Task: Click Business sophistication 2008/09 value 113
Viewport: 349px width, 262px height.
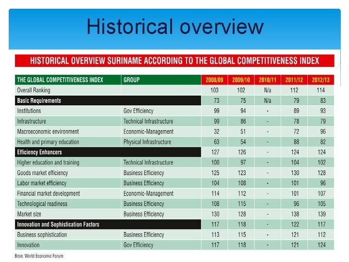Action: point(215,235)
